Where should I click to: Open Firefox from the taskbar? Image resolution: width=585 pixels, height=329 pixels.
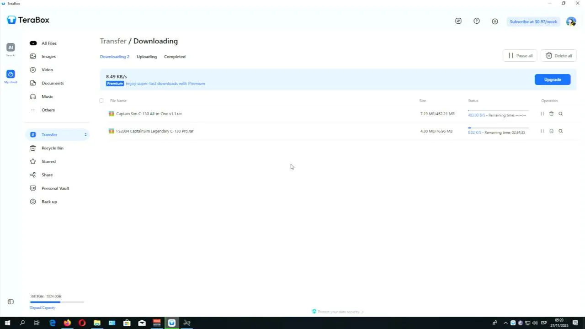coord(67,323)
